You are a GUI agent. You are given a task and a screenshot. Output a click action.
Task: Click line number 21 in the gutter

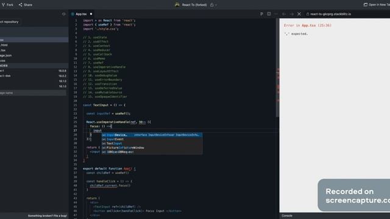pyautogui.click(x=76, y=105)
